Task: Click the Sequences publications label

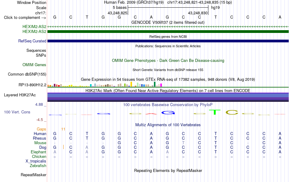Action: 36,50
